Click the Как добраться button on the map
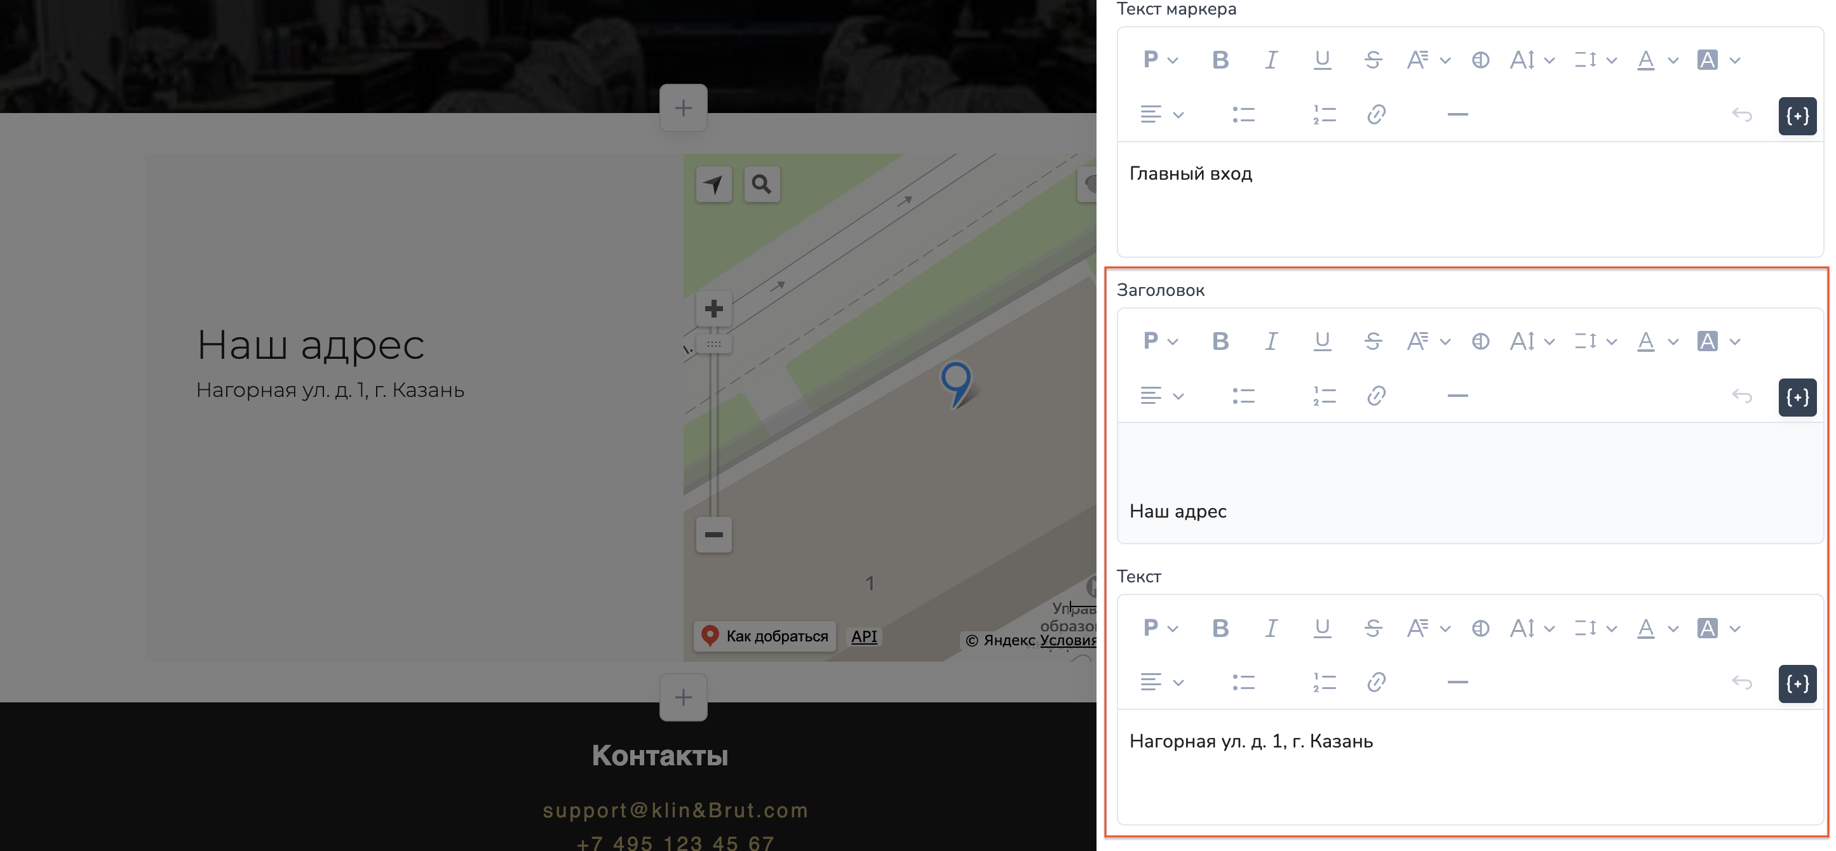 pyautogui.click(x=764, y=636)
